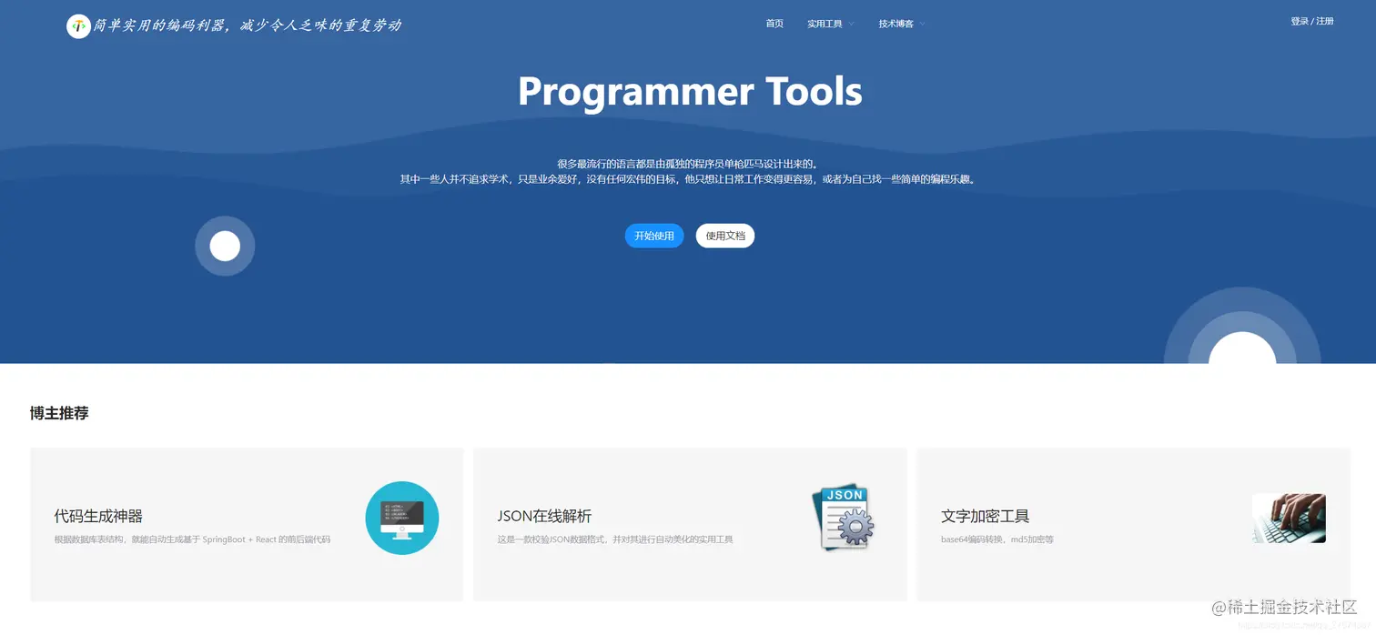
Task: Open the 实用工具 menu
Action: [825, 24]
